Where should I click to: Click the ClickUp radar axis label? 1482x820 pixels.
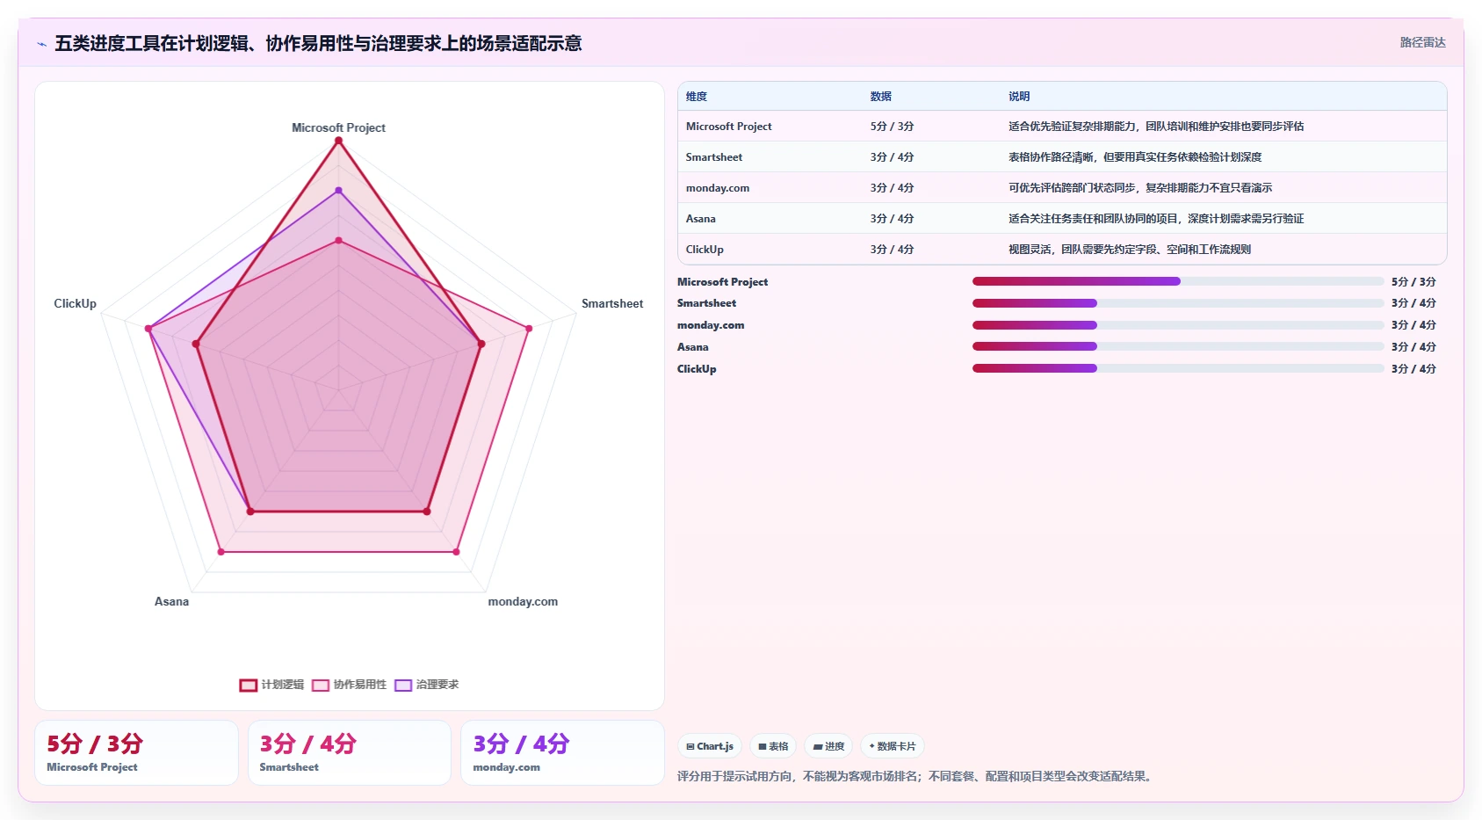pos(75,303)
